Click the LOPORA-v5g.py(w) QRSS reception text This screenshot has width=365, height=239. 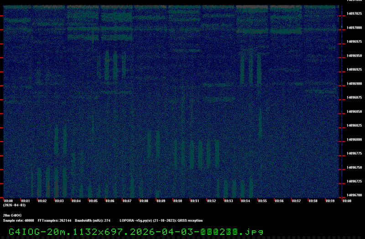click(x=161, y=221)
